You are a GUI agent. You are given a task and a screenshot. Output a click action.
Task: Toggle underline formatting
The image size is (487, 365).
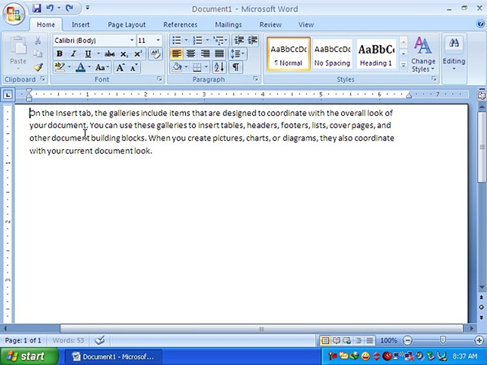tap(88, 54)
